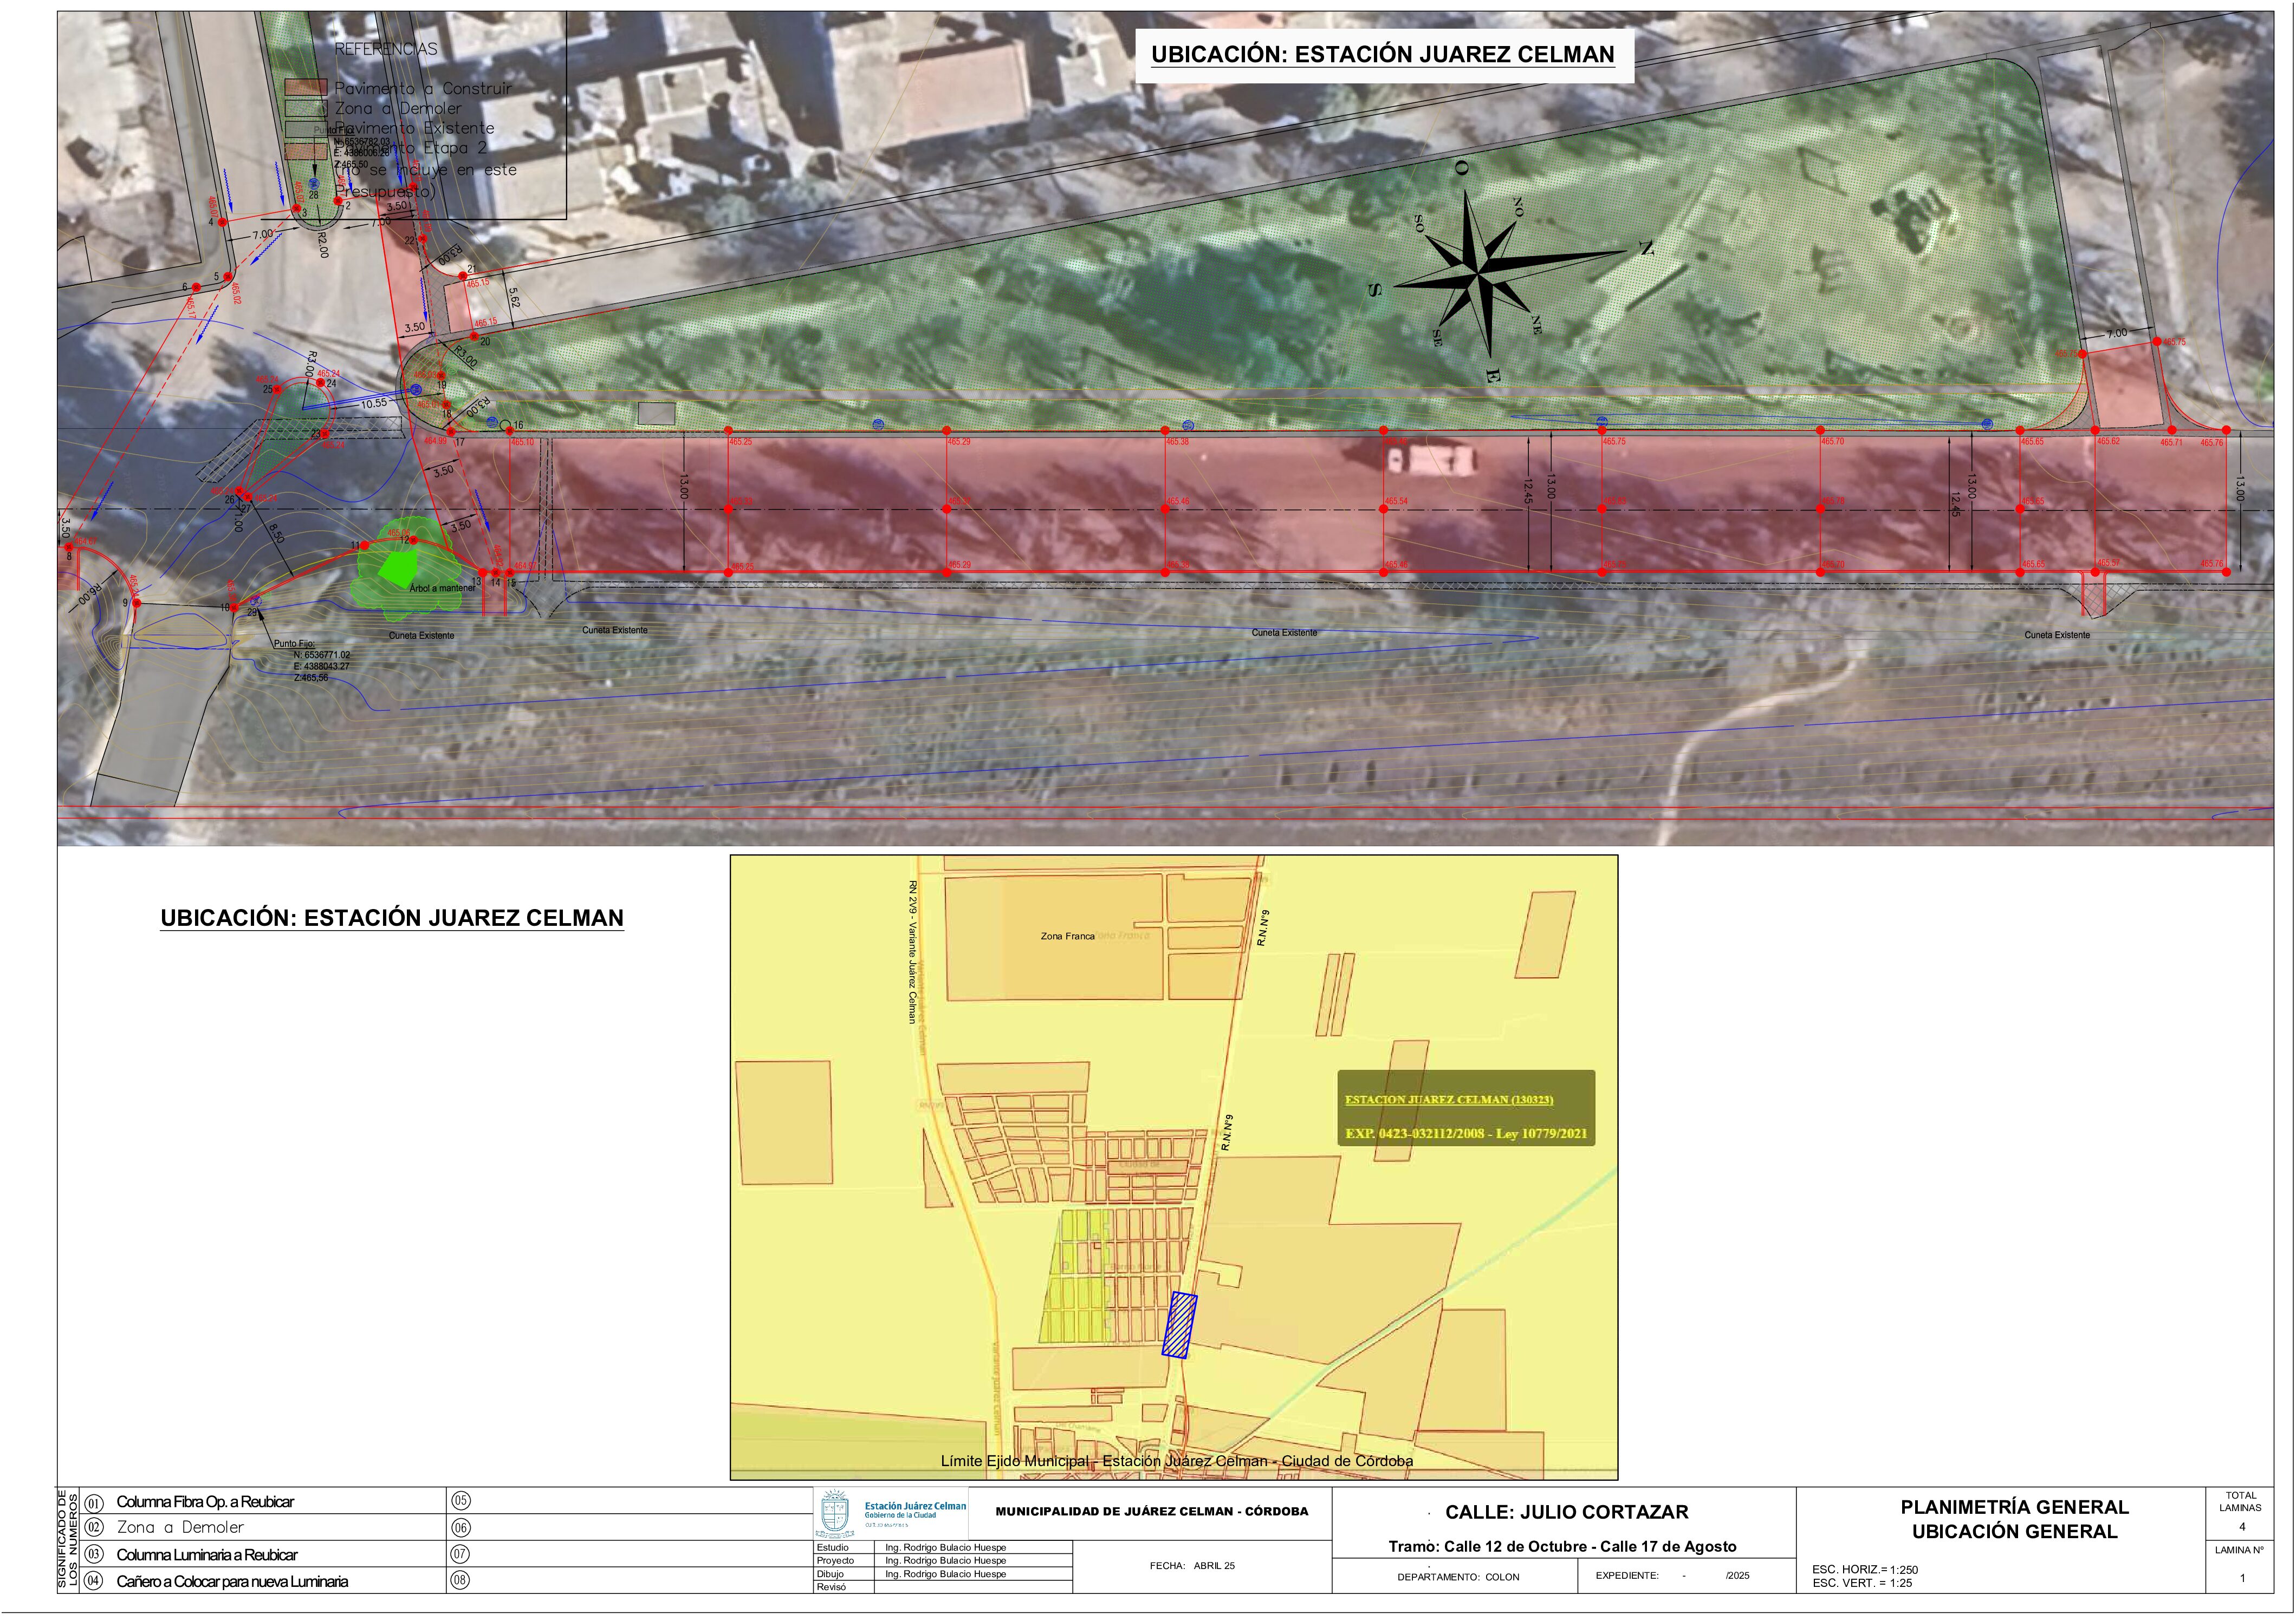Viewport: 2296px width, 1621px height.
Task: Click the 'Pavimento a Construir' legend label
Action: tap(423, 88)
